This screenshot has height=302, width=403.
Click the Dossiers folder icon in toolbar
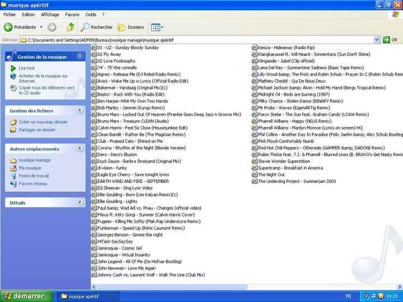coord(121,27)
